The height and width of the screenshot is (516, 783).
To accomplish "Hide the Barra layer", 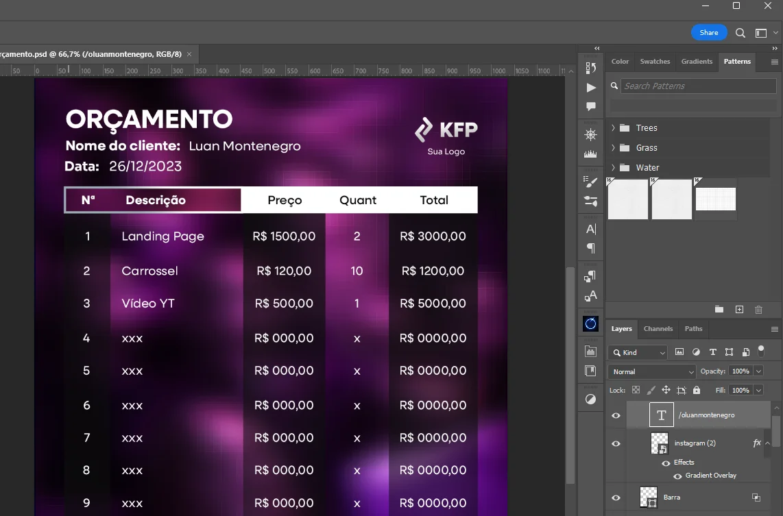I will [x=616, y=497].
